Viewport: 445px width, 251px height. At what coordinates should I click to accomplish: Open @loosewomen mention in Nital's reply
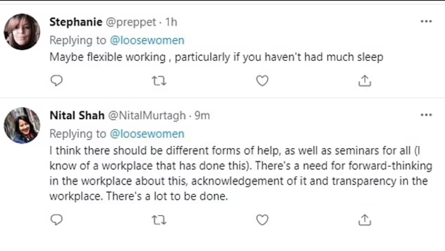click(x=147, y=134)
